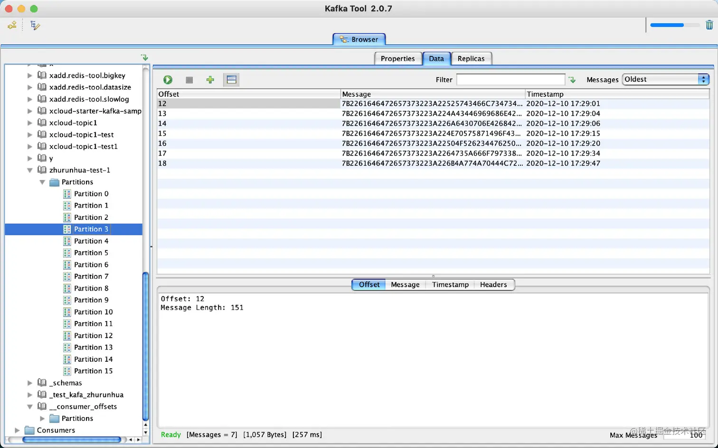This screenshot has height=448, width=718.
Task: Select Partition 12 in the tree
Action: [93, 336]
